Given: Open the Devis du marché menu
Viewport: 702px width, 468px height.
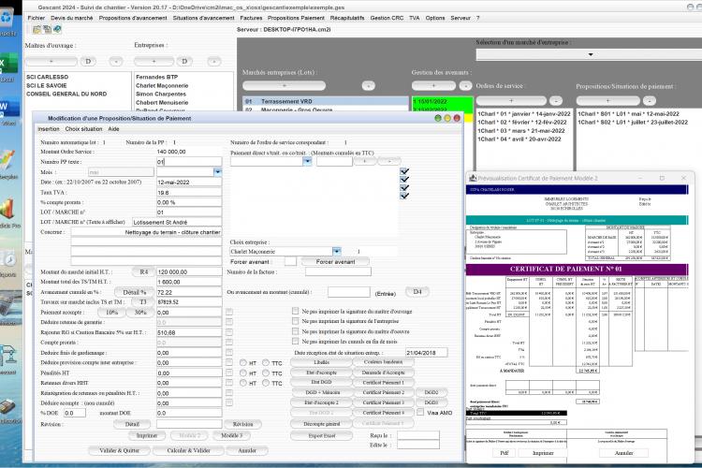Looking at the screenshot, I should coord(72,18).
